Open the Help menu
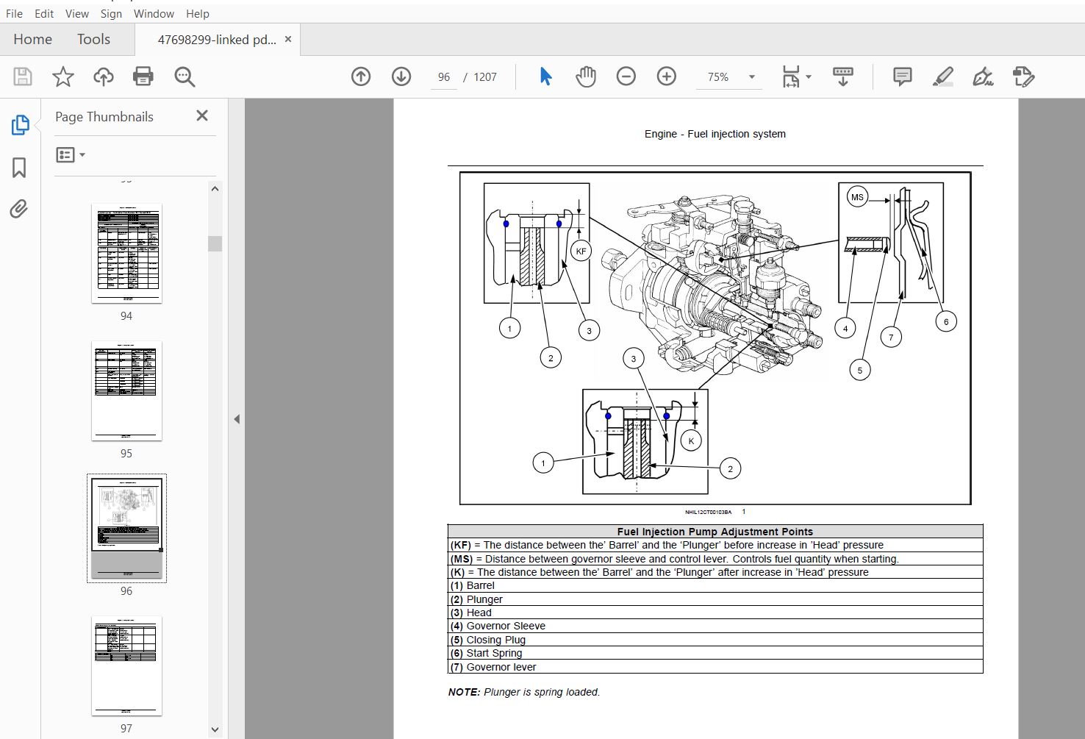1085x739 pixels. pos(198,13)
